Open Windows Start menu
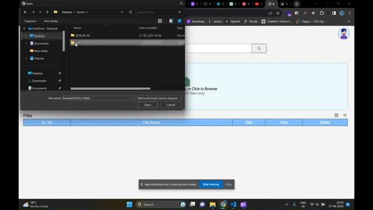373x210 pixels. (129, 205)
